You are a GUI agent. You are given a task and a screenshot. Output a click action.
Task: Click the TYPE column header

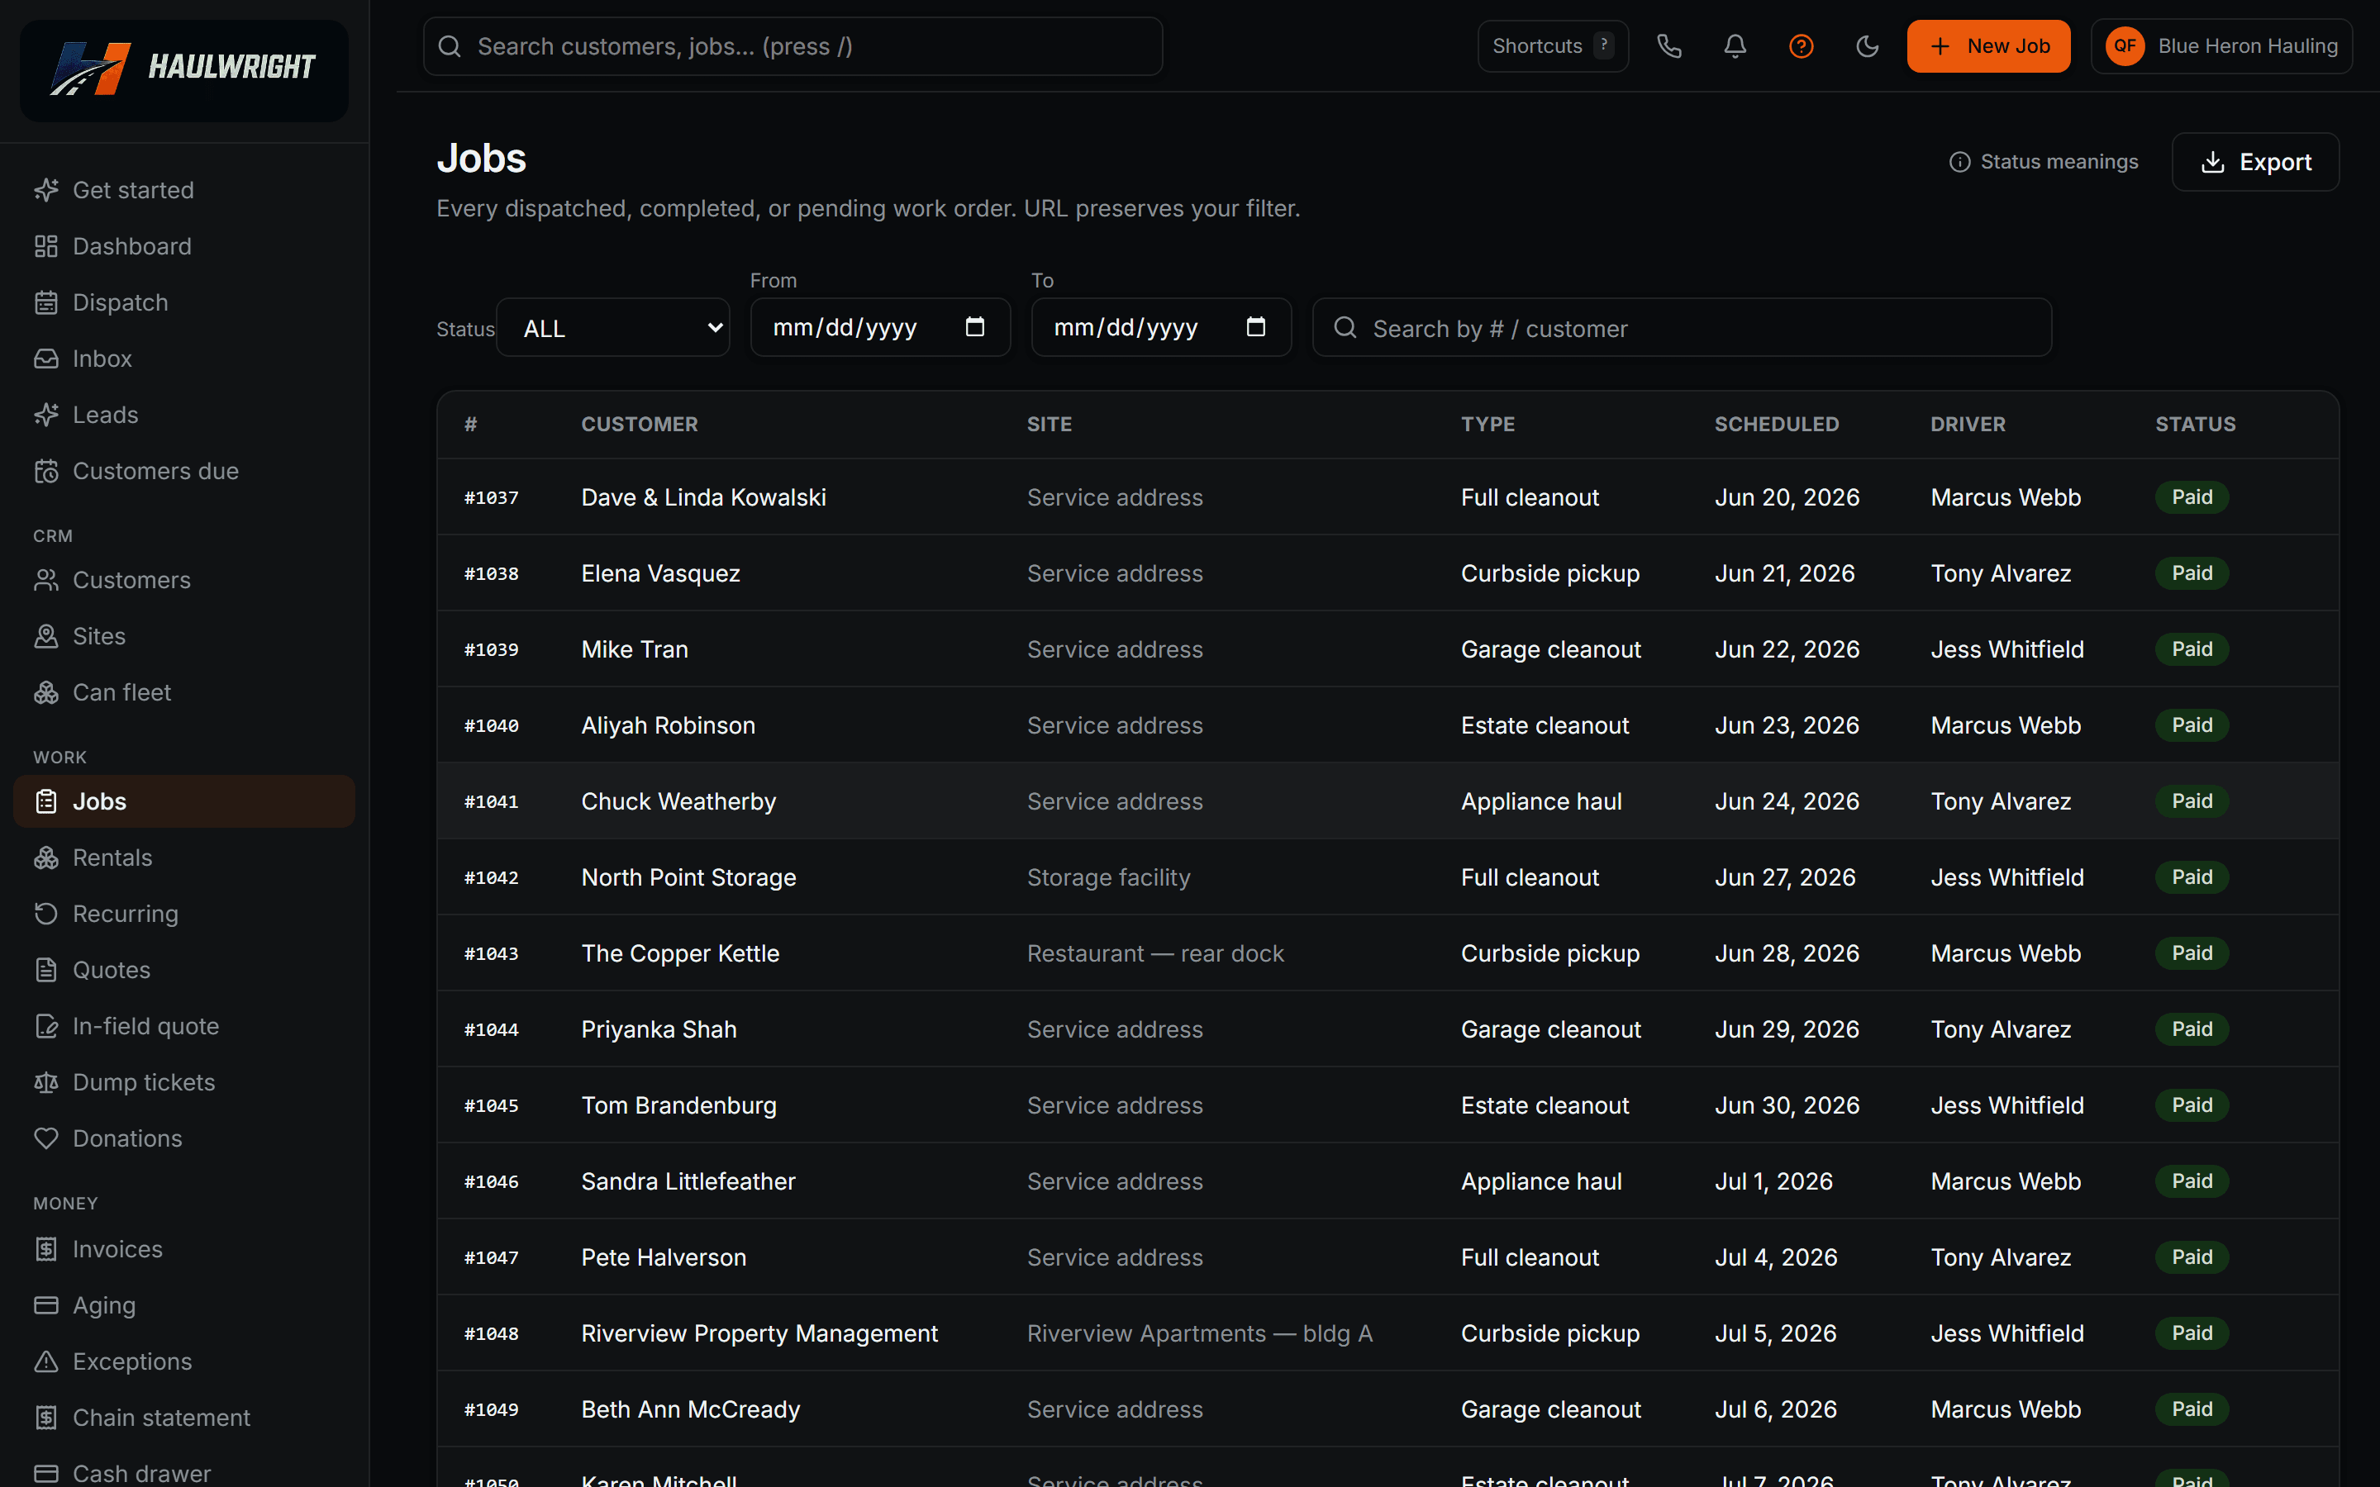pyautogui.click(x=1487, y=424)
